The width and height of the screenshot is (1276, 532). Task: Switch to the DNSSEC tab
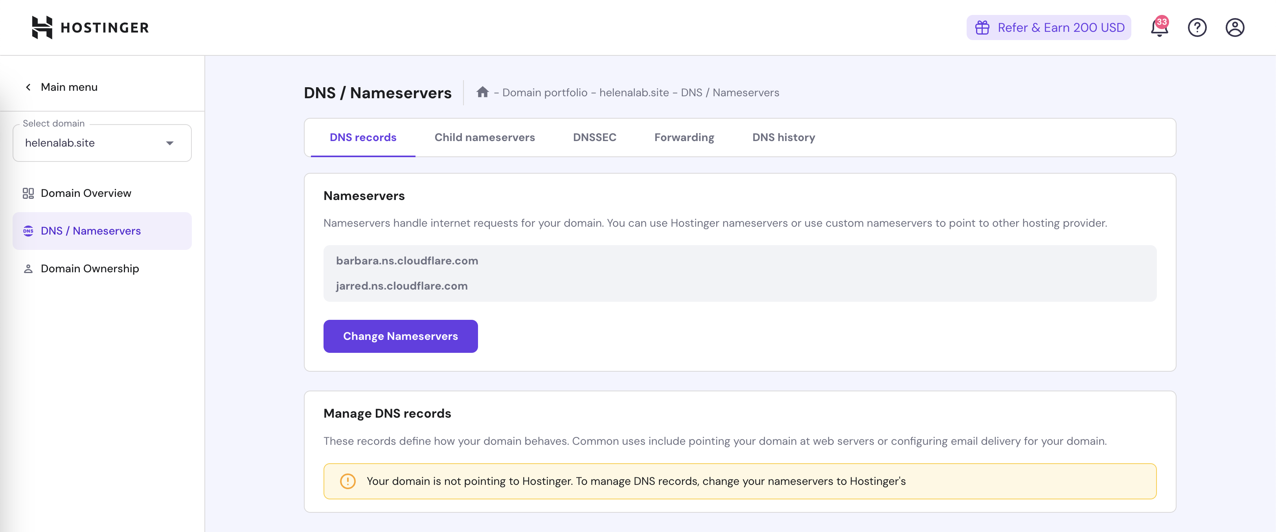point(594,137)
